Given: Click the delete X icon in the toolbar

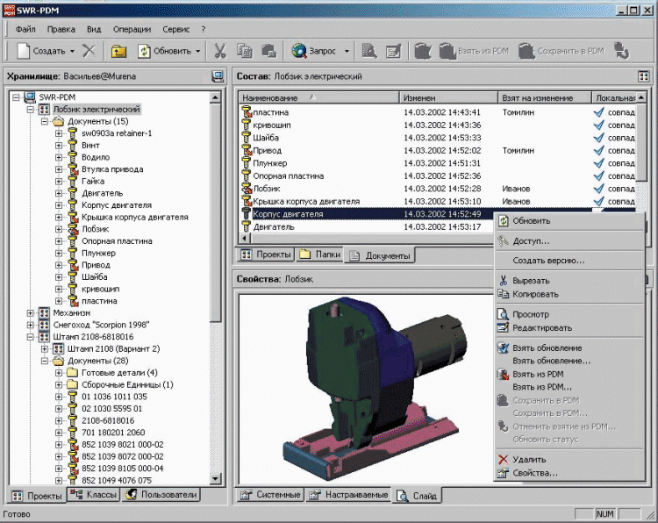Looking at the screenshot, I should click(x=89, y=51).
